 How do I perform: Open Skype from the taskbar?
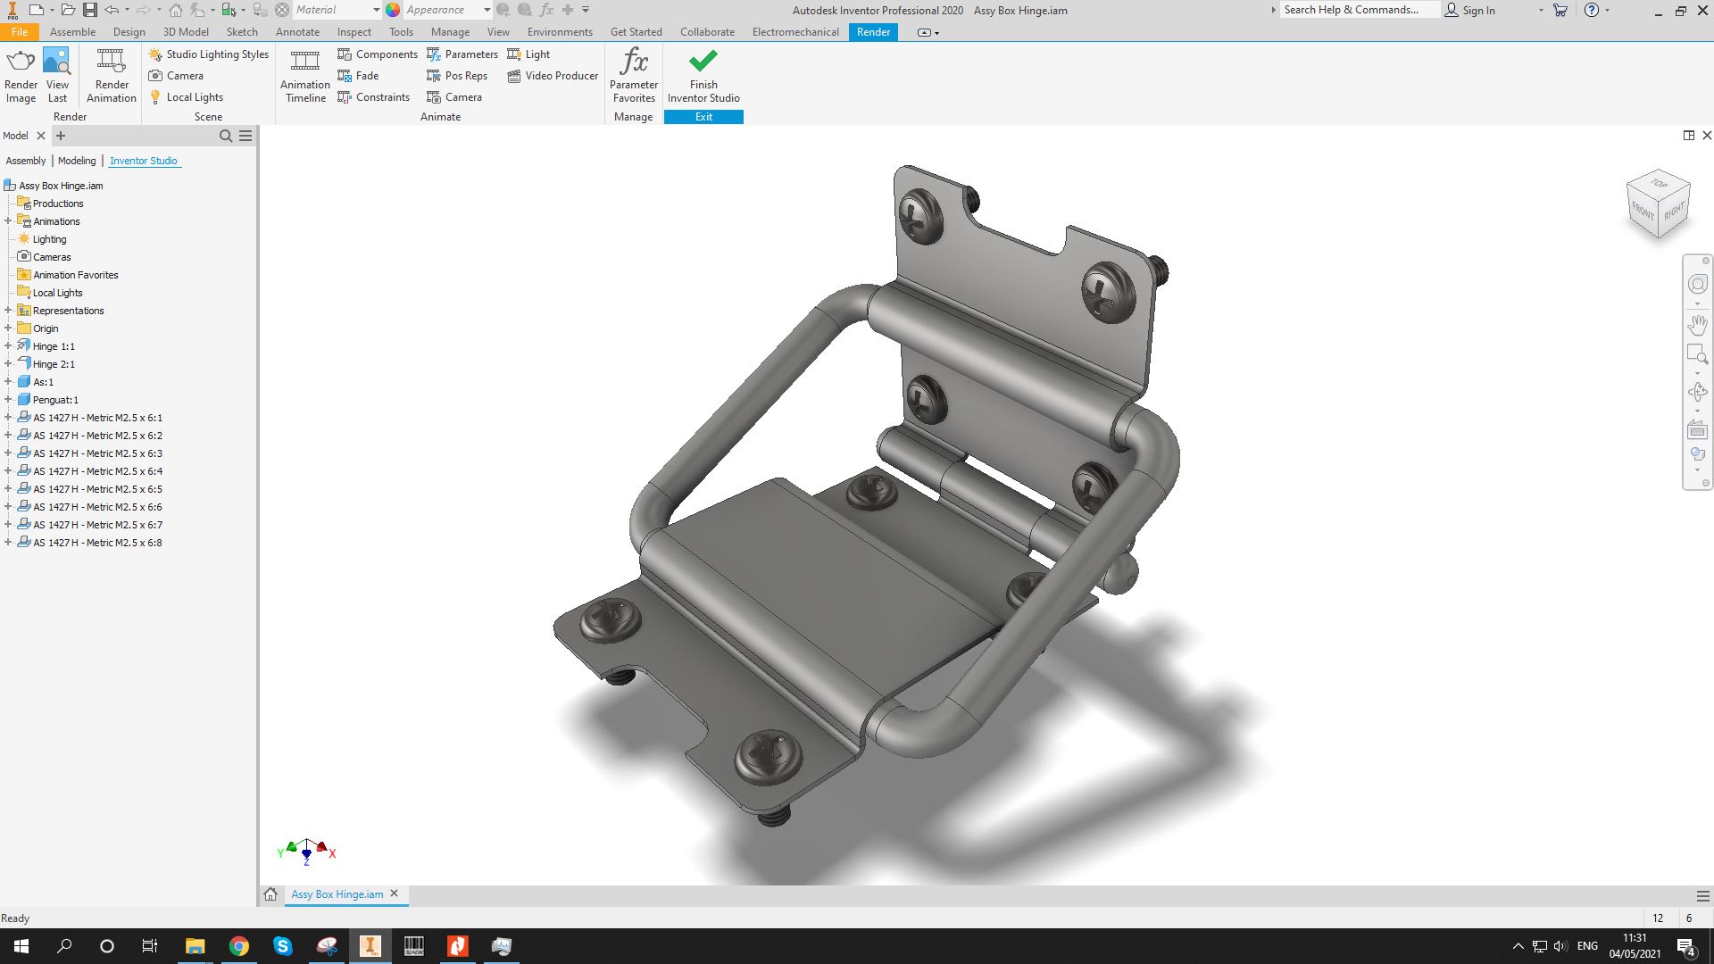pyautogui.click(x=282, y=946)
